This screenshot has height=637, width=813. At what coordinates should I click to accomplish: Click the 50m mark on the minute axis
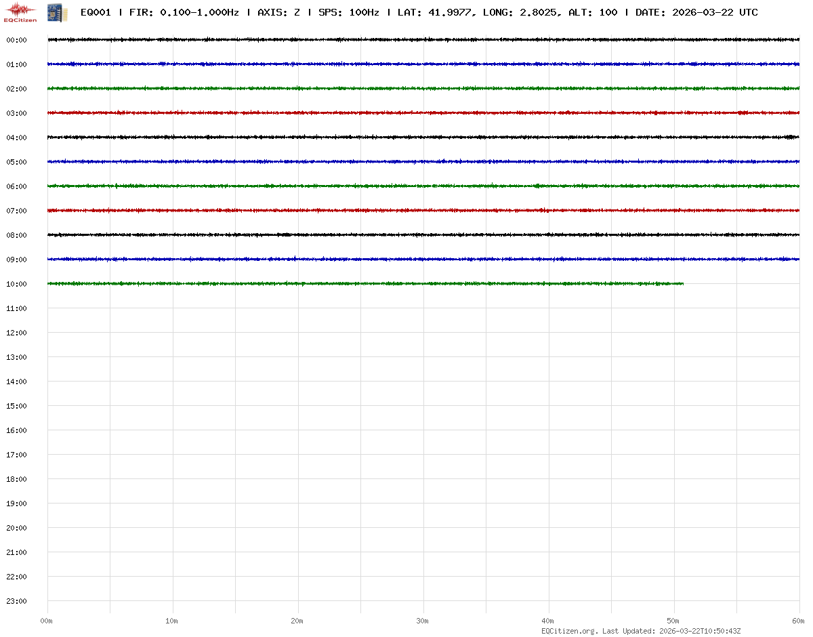click(x=673, y=621)
